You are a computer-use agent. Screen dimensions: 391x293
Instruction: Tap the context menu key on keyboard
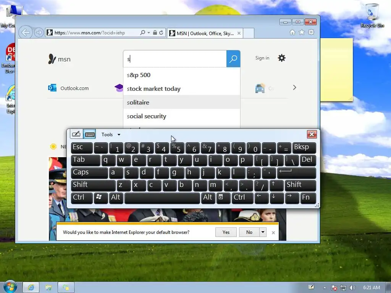click(223, 198)
